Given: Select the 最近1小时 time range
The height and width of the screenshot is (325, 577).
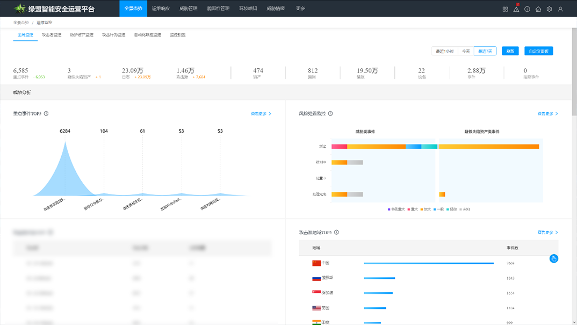Looking at the screenshot, I should (x=445, y=51).
